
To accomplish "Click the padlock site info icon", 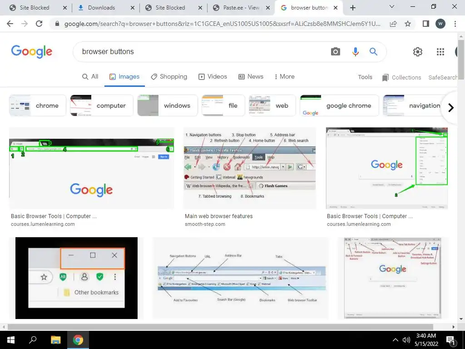I will coord(57,24).
